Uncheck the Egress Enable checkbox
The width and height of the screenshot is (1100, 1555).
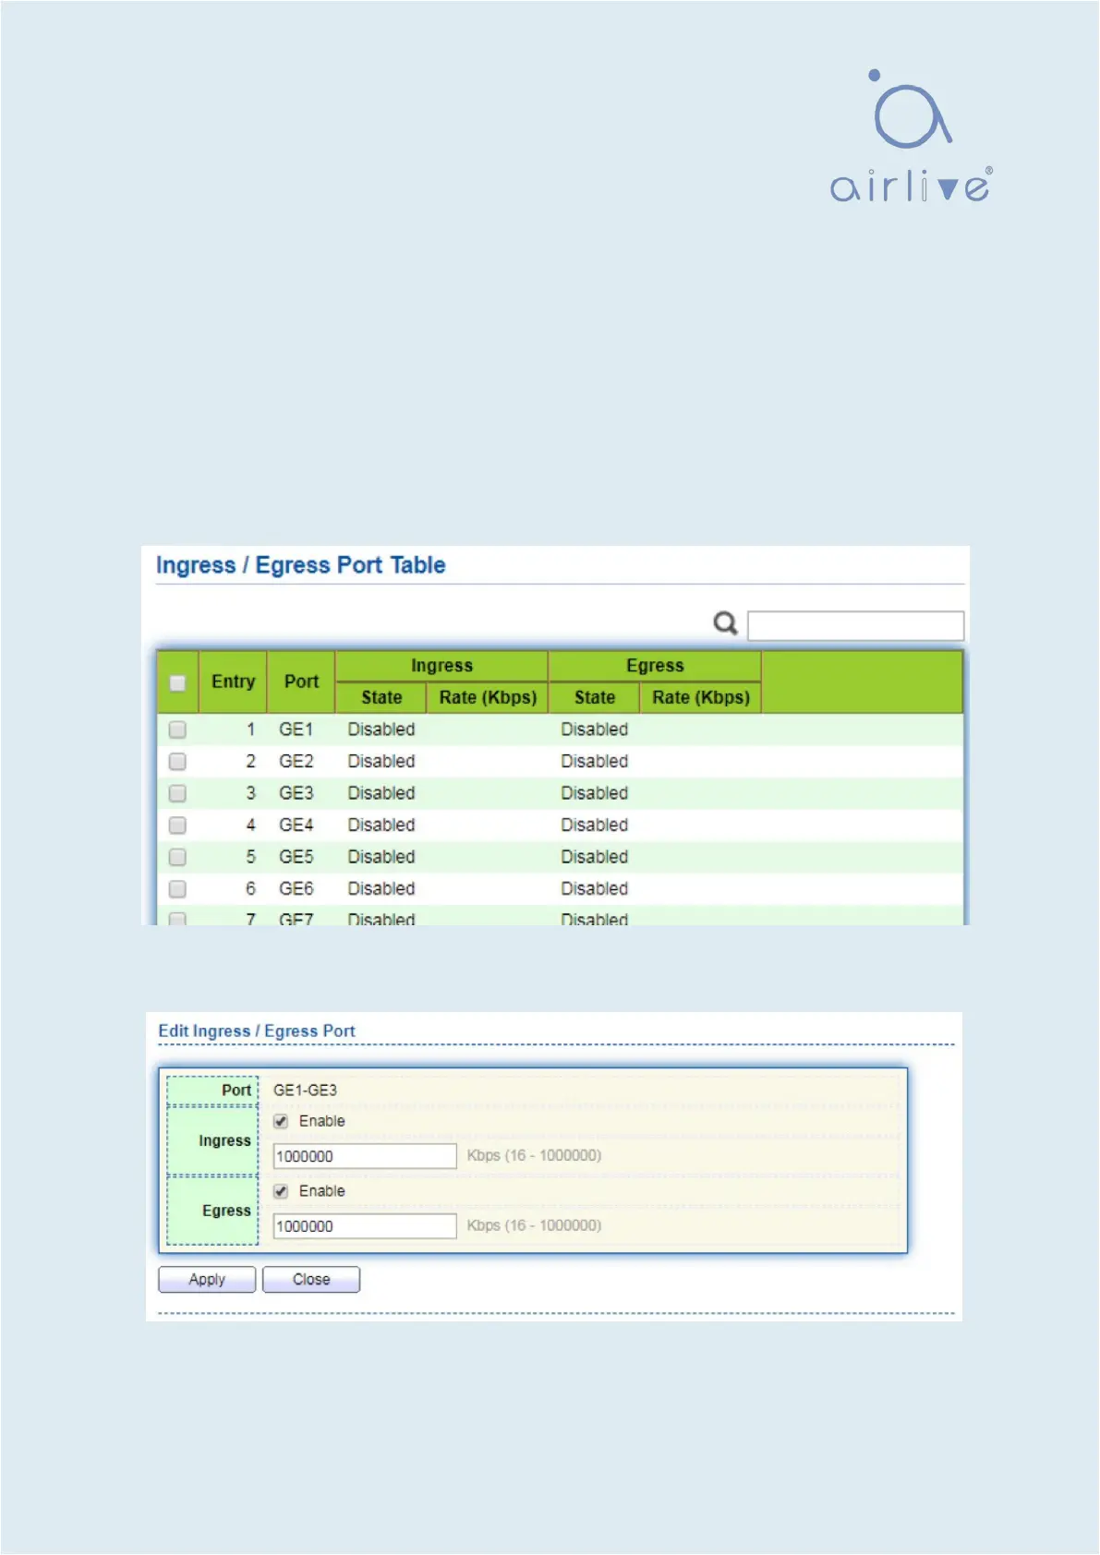(281, 1192)
